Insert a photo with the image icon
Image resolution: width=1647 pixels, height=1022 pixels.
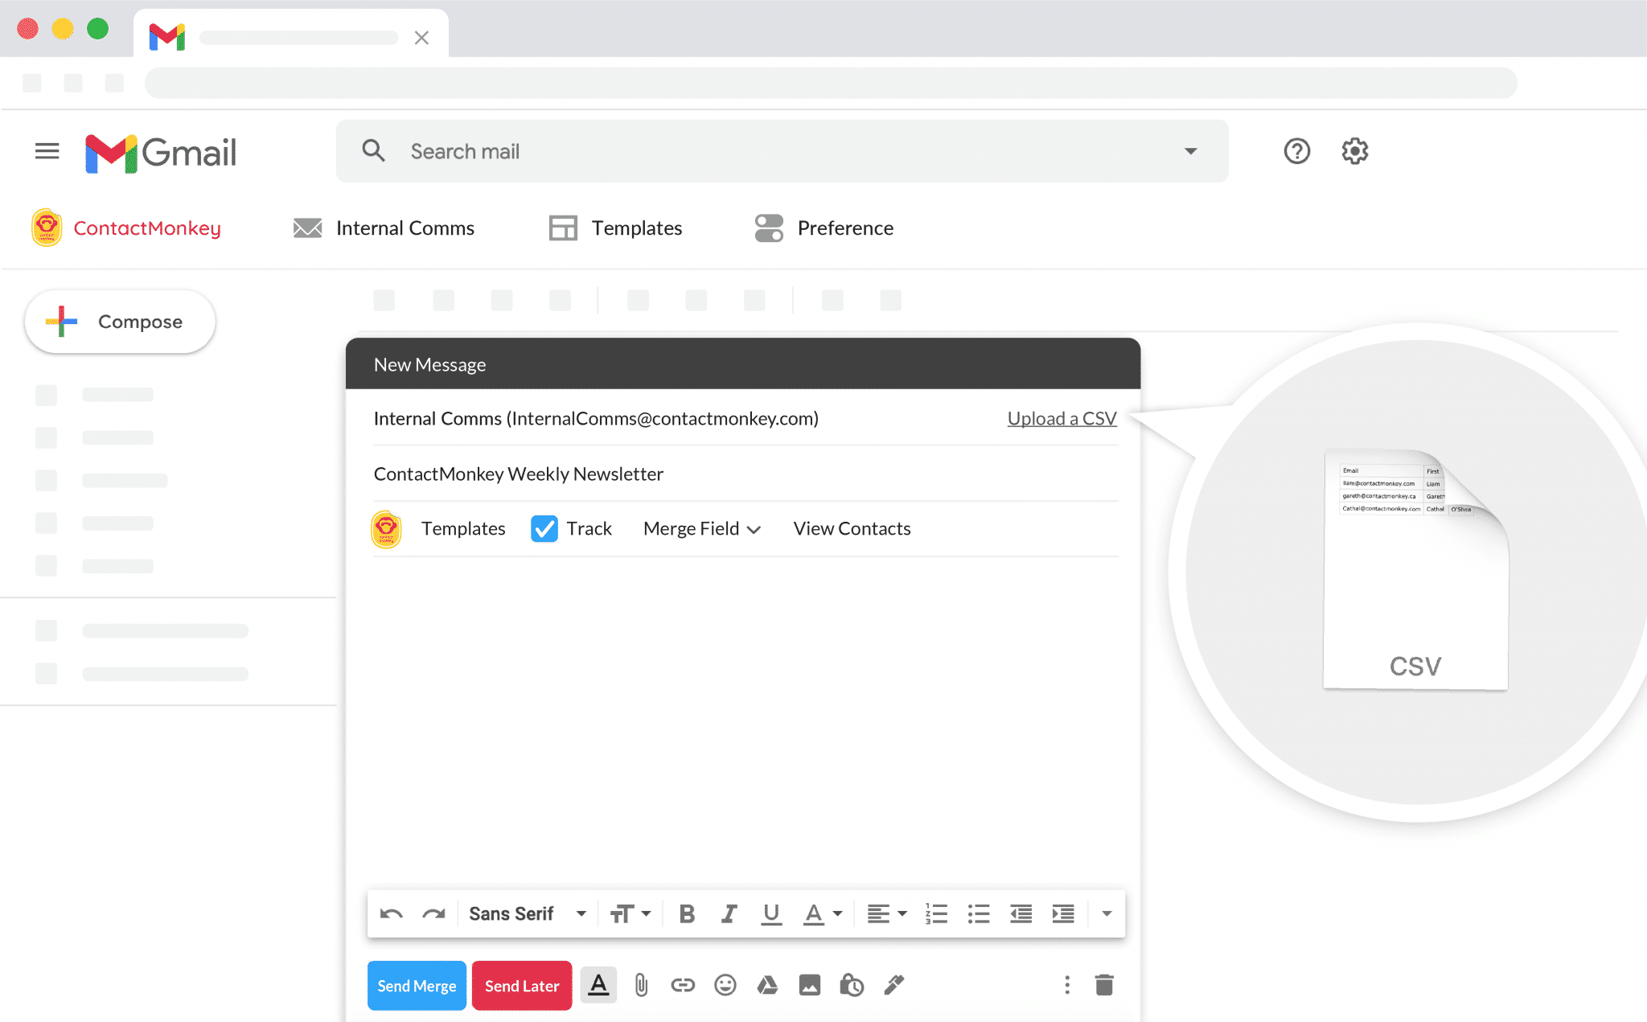[x=810, y=984]
